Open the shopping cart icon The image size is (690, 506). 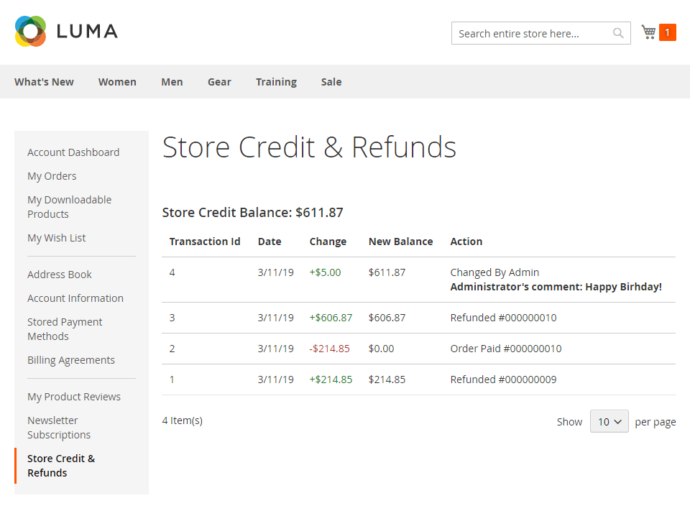point(648,32)
